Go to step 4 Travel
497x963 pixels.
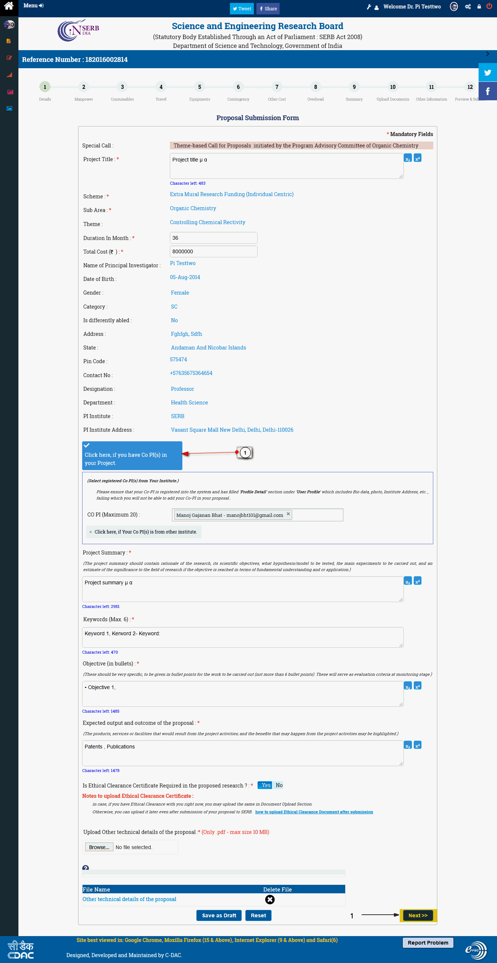pyautogui.click(x=161, y=87)
